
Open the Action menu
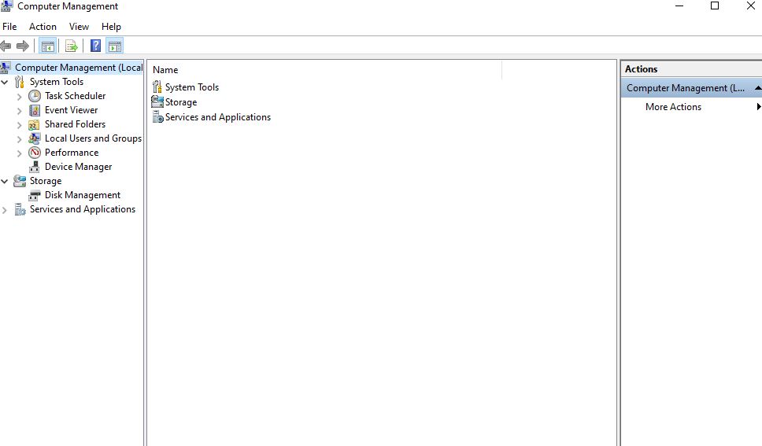43,27
